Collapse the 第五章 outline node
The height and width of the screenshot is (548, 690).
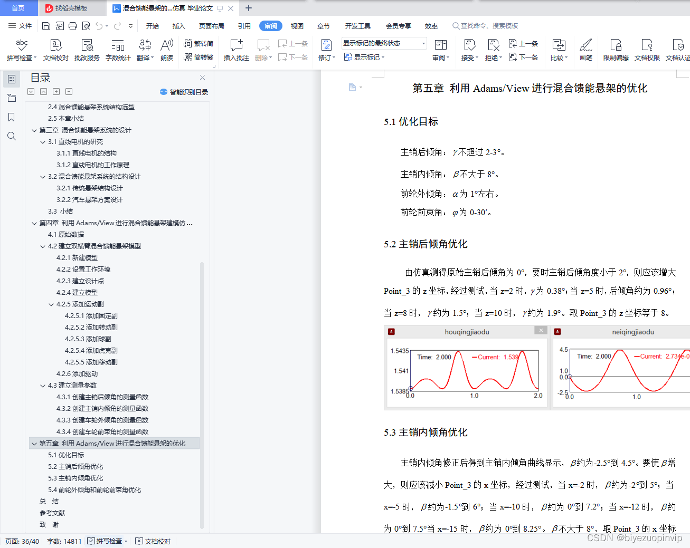coord(34,444)
